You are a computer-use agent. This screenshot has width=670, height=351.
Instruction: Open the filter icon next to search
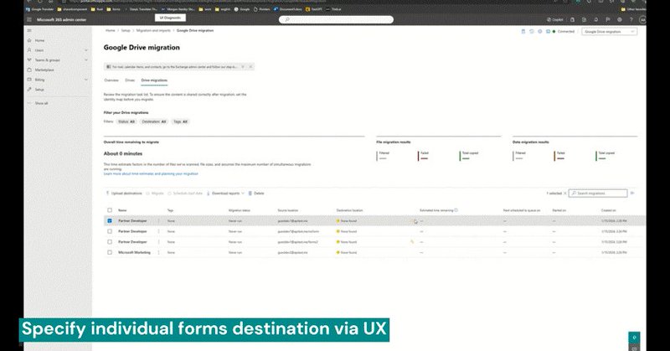tap(632, 194)
